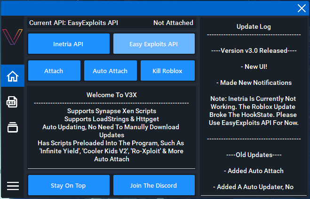The height and width of the screenshot is (199, 310).
Task: Click Current API: EasyExploits API label
Action: coord(73,23)
